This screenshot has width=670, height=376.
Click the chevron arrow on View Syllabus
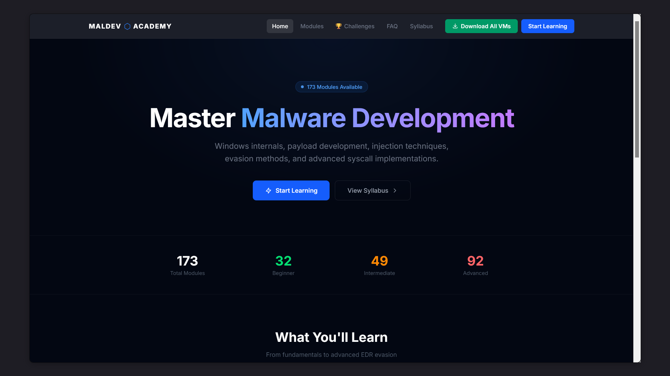(x=395, y=191)
